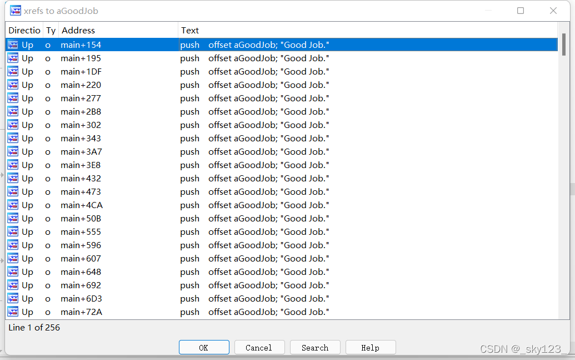This screenshot has width=575, height=360.
Task: Select address main+648
Action: 81,272
